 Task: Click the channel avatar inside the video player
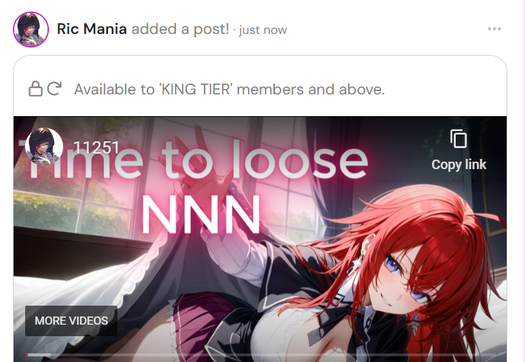click(x=44, y=146)
